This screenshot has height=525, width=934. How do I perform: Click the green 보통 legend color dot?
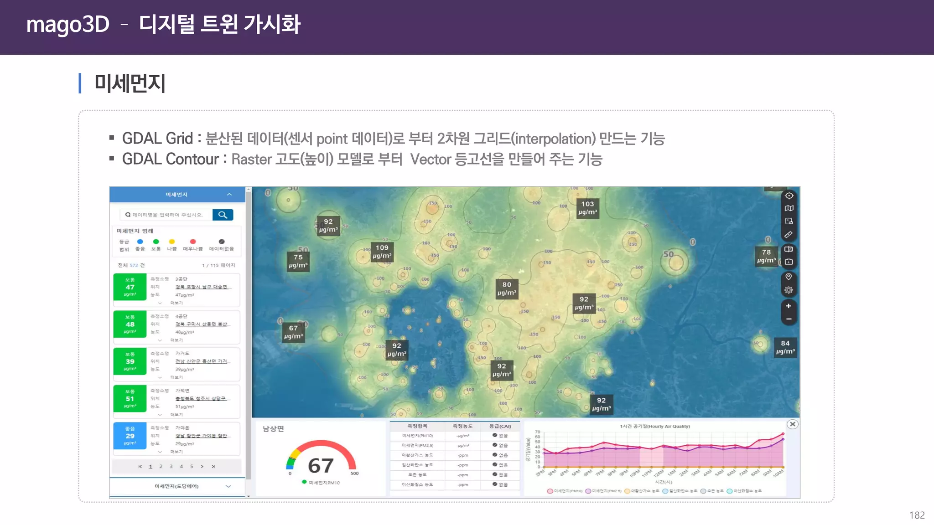click(156, 242)
